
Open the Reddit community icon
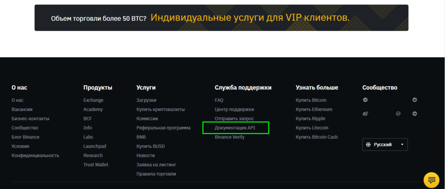click(x=415, y=100)
